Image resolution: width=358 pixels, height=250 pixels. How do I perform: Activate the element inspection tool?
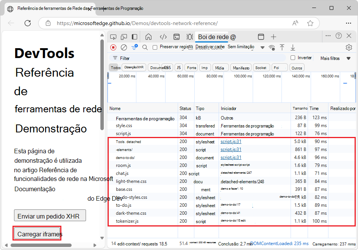click(x=113, y=37)
